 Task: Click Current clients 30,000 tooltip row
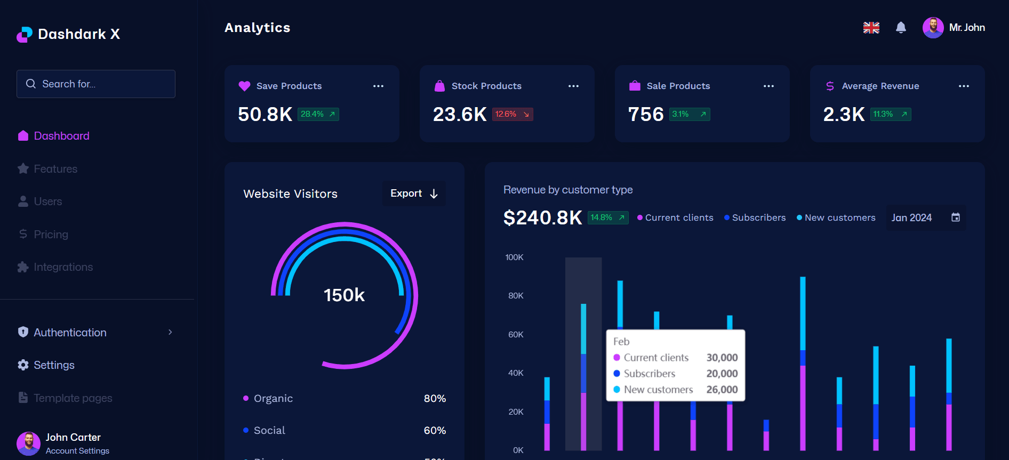pos(676,358)
